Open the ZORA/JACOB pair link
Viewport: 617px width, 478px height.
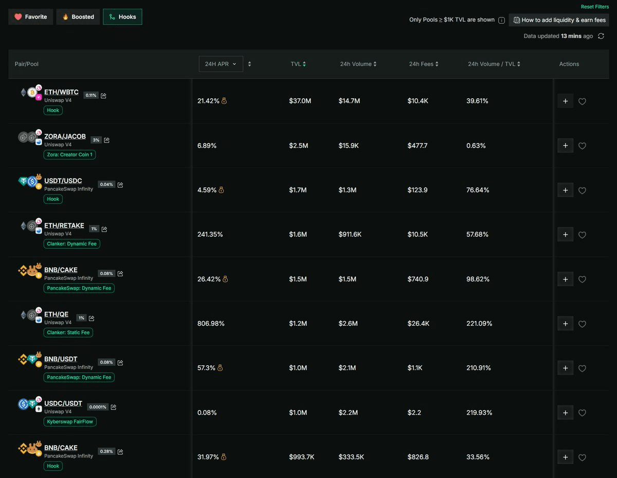point(65,136)
